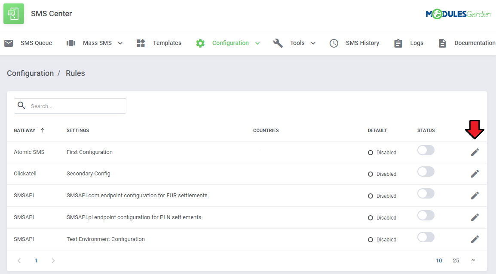Click the green Configuration gear icon
The width and height of the screenshot is (496, 274).
coord(200,43)
